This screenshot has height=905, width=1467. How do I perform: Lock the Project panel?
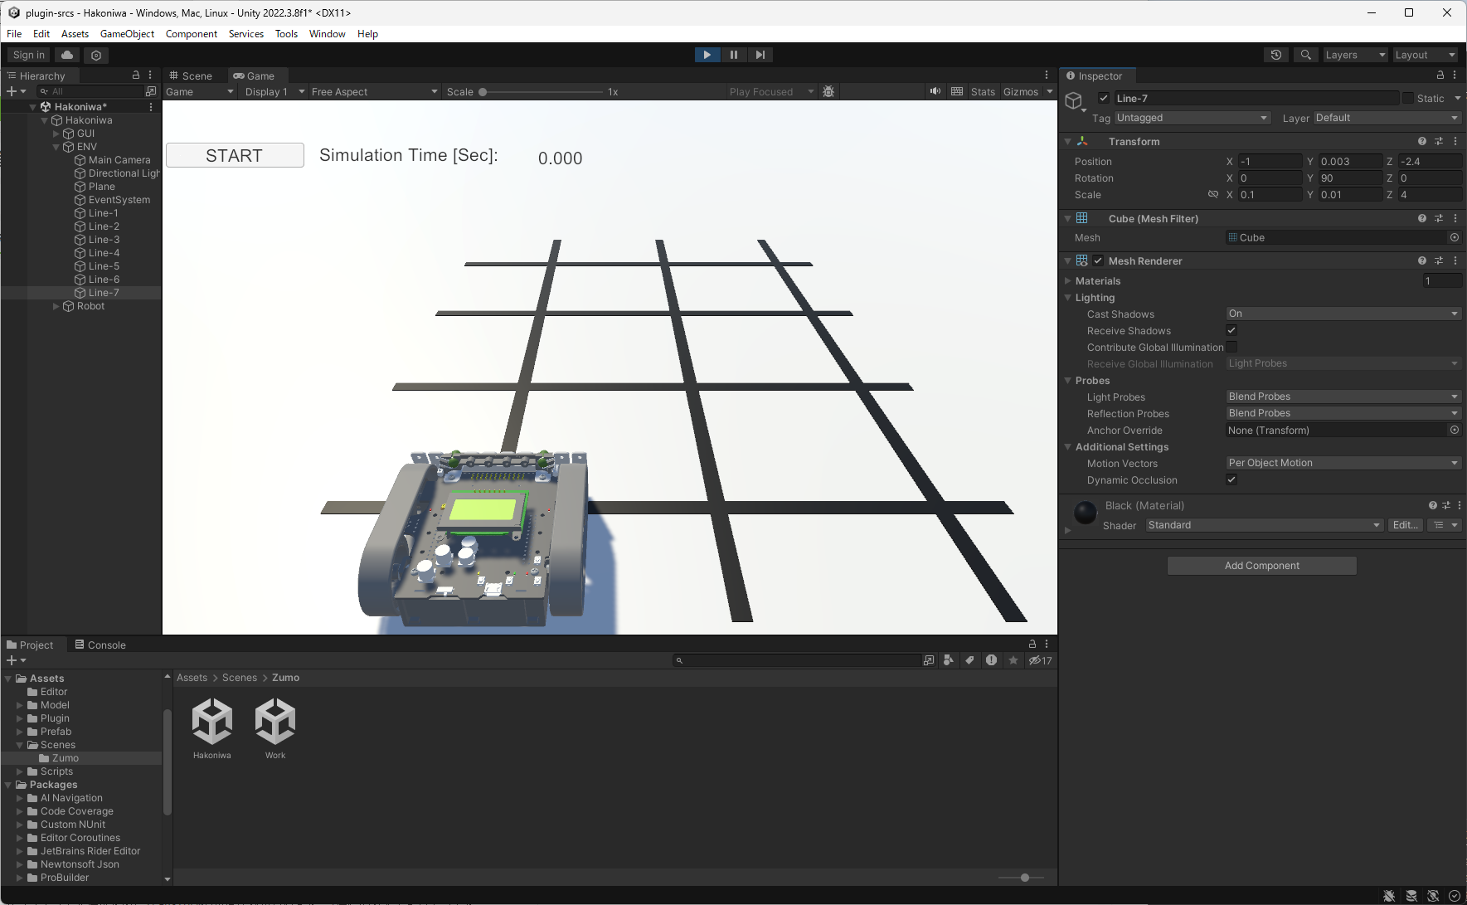1032,644
